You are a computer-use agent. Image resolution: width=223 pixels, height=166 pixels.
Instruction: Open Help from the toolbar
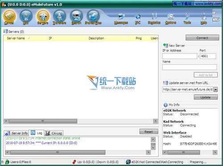click(204, 19)
